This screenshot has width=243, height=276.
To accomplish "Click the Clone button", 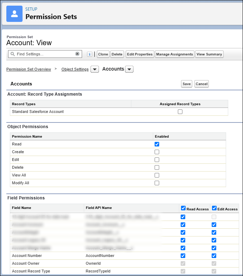I will coord(103,54).
